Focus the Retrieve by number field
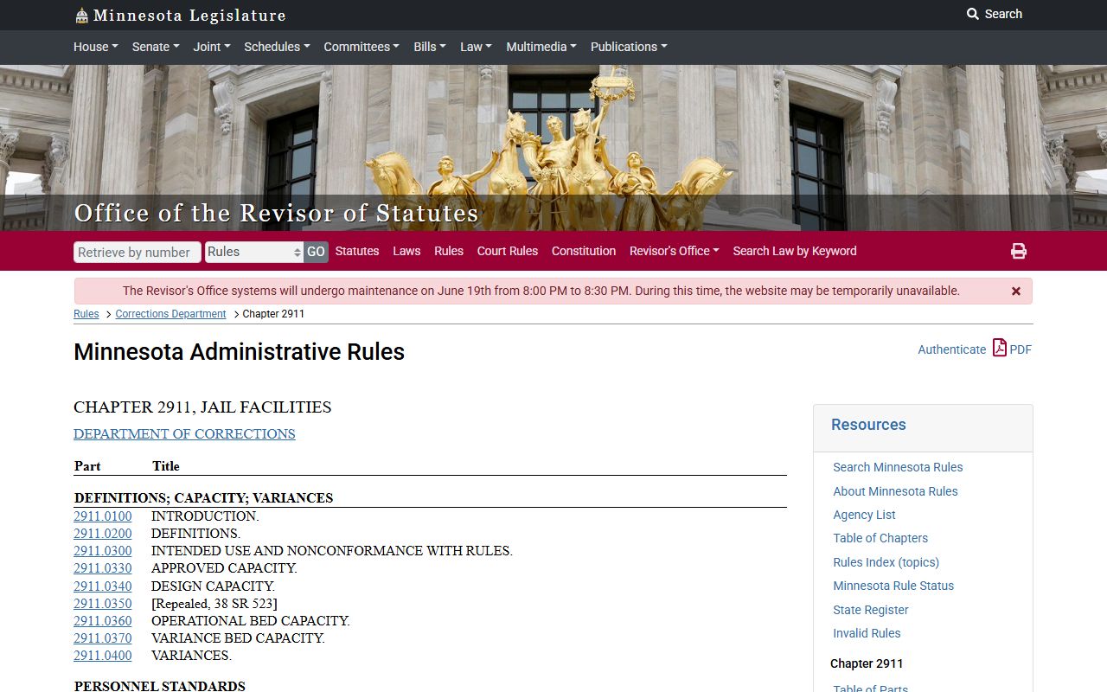This screenshot has height=692, width=1107. tap(138, 252)
